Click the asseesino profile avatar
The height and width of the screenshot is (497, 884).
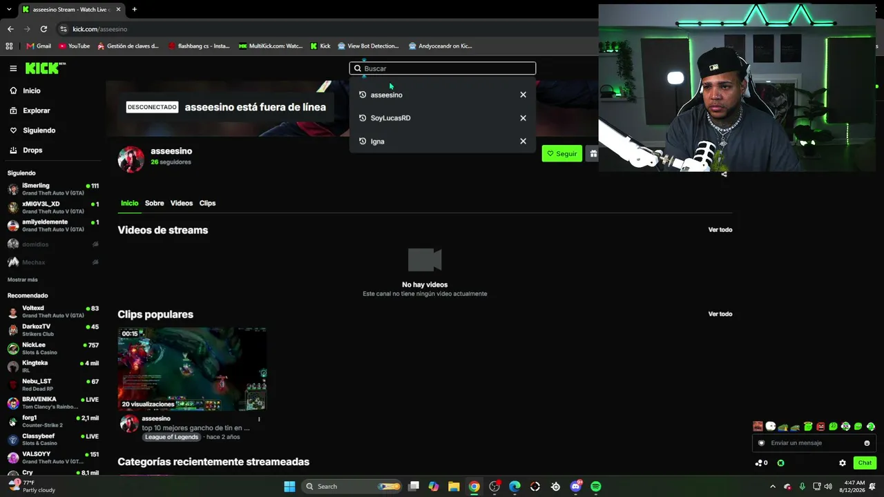131,159
